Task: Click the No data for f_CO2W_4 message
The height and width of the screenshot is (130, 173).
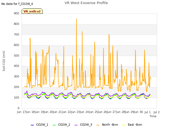Action: pos(17,4)
